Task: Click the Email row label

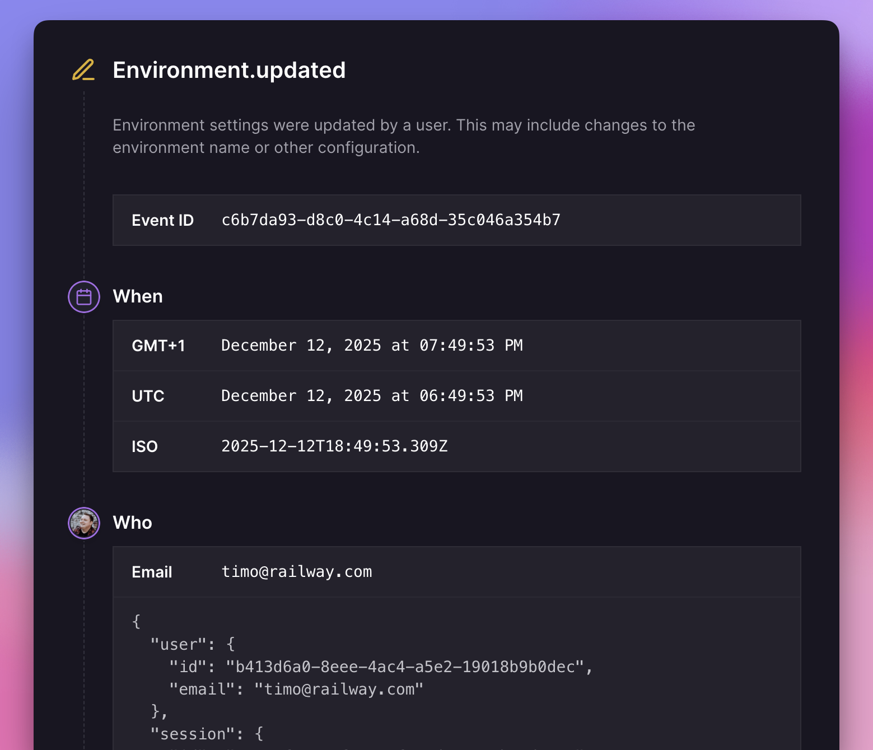Action: [x=152, y=572]
